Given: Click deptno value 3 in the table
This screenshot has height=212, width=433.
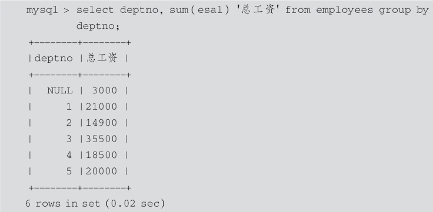Looking at the screenshot, I should click(69, 139).
